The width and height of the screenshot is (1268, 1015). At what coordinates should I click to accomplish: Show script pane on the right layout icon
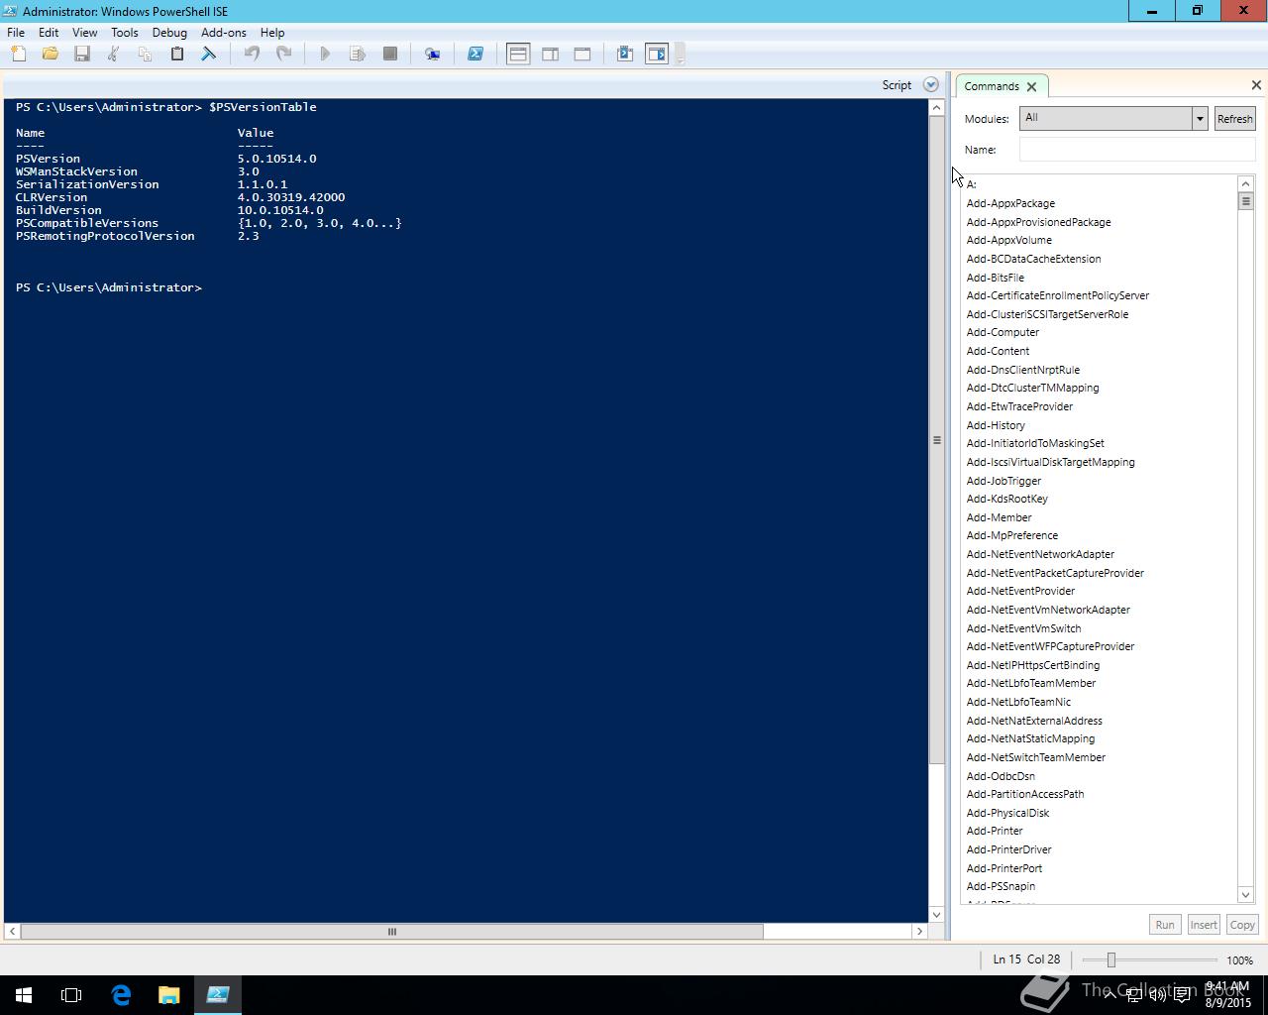[550, 54]
